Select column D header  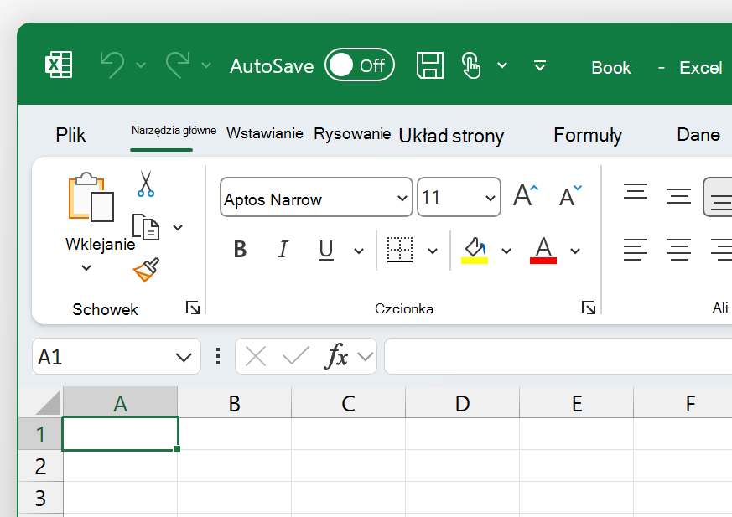(x=462, y=402)
